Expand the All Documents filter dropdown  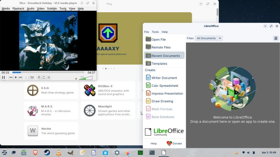click(209, 38)
